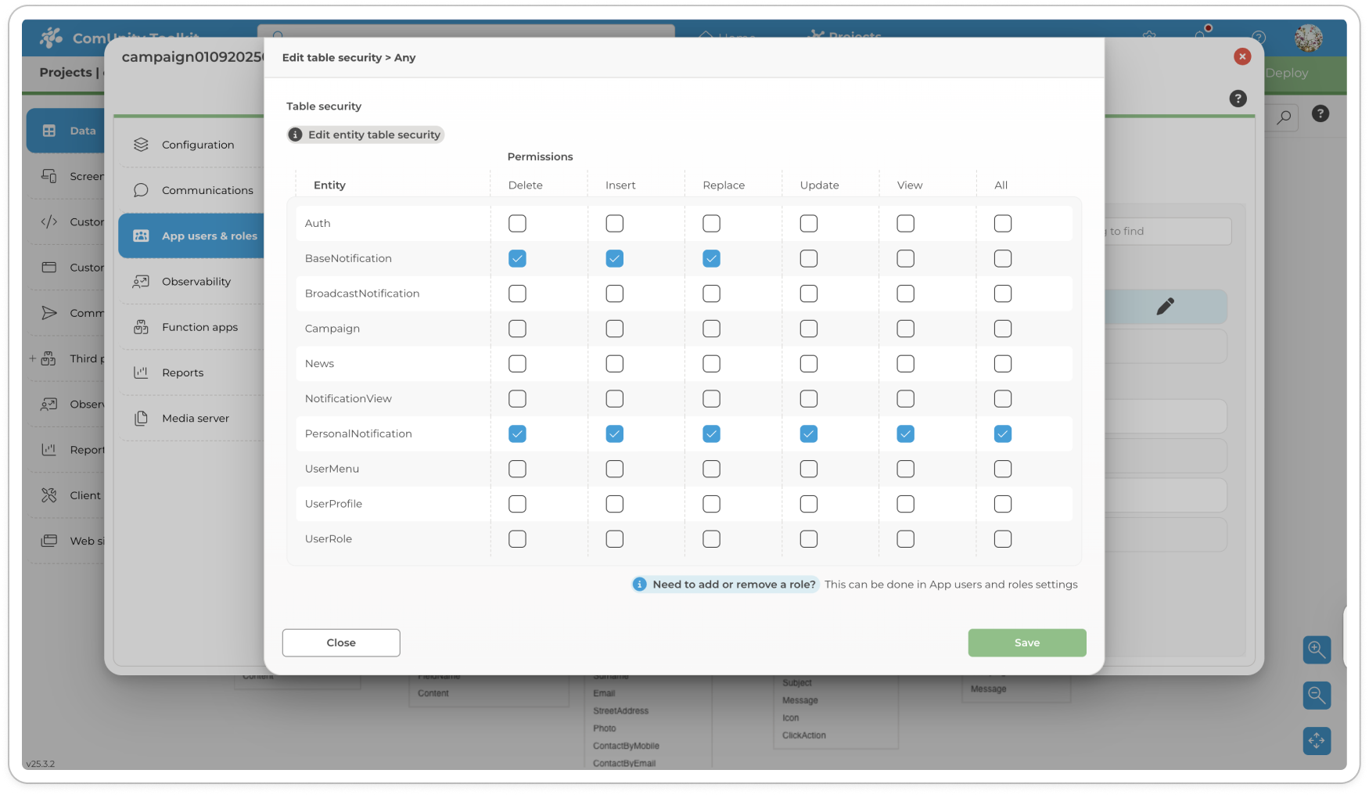Click the info icon beside Edit entity table security

click(296, 135)
